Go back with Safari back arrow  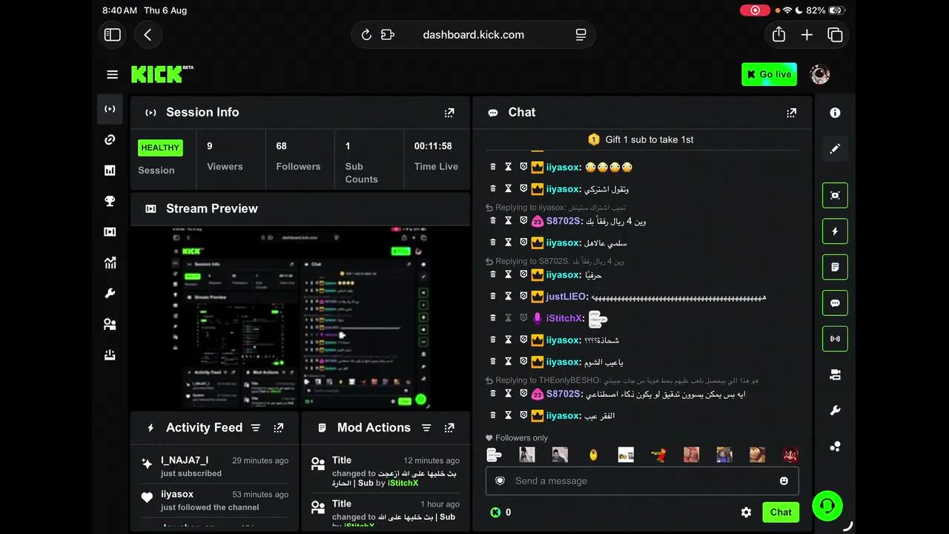[148, 35]
